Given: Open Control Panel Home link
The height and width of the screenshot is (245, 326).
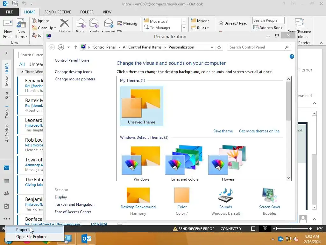Looking at the screenshot, I should (72, 60).
